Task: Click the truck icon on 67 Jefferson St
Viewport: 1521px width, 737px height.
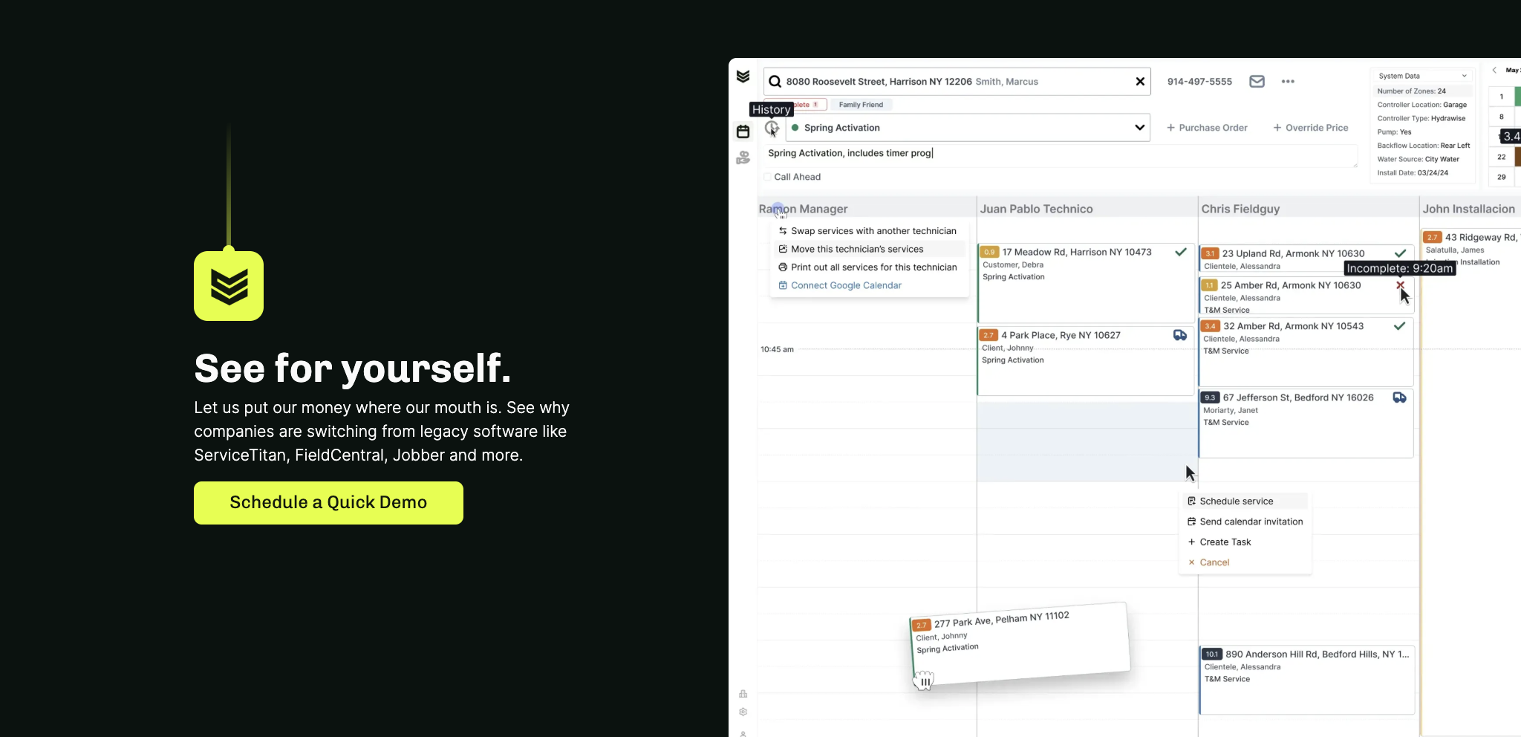Action: tap(1399, 397)
